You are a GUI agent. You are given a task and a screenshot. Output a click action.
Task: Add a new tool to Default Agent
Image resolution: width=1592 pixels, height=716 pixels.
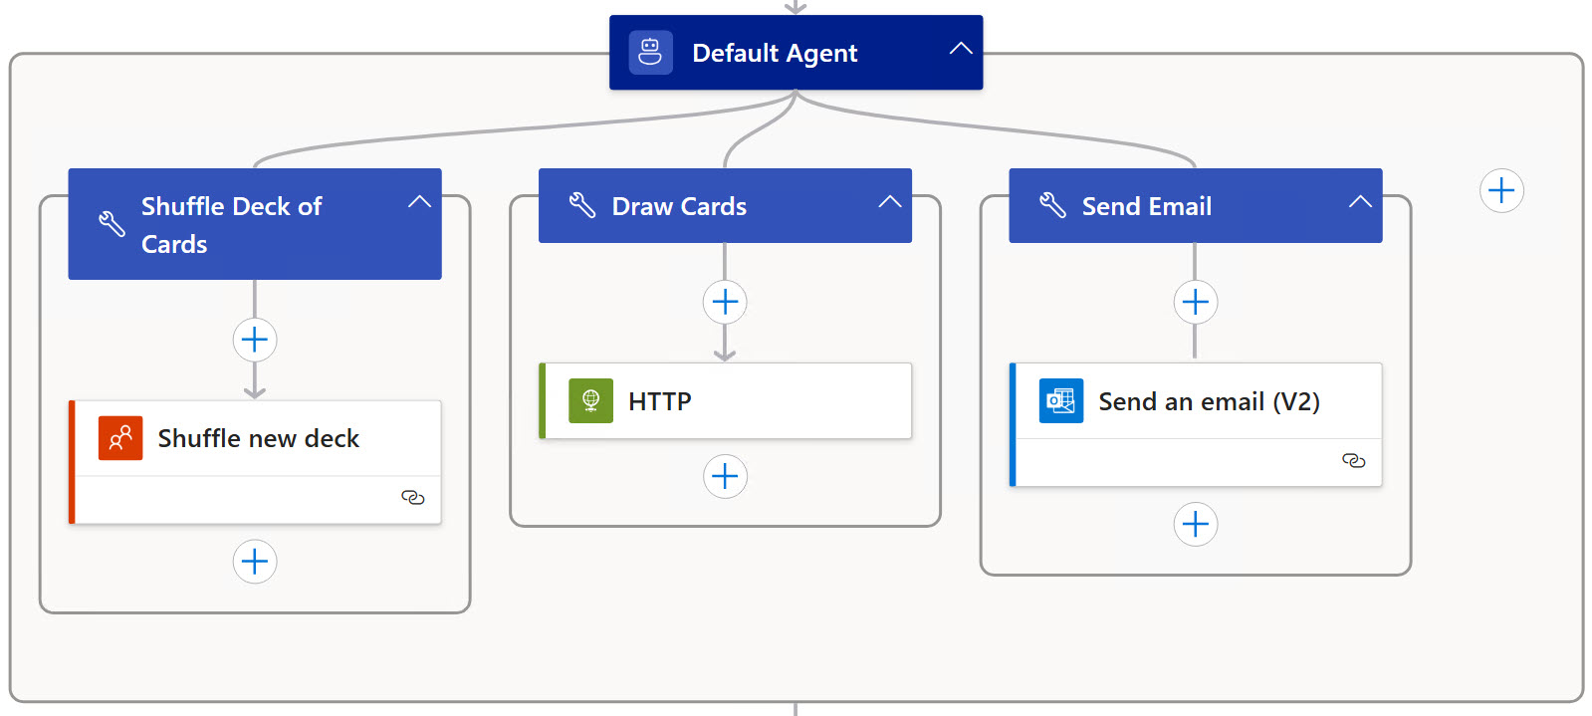pos(1501,190)
